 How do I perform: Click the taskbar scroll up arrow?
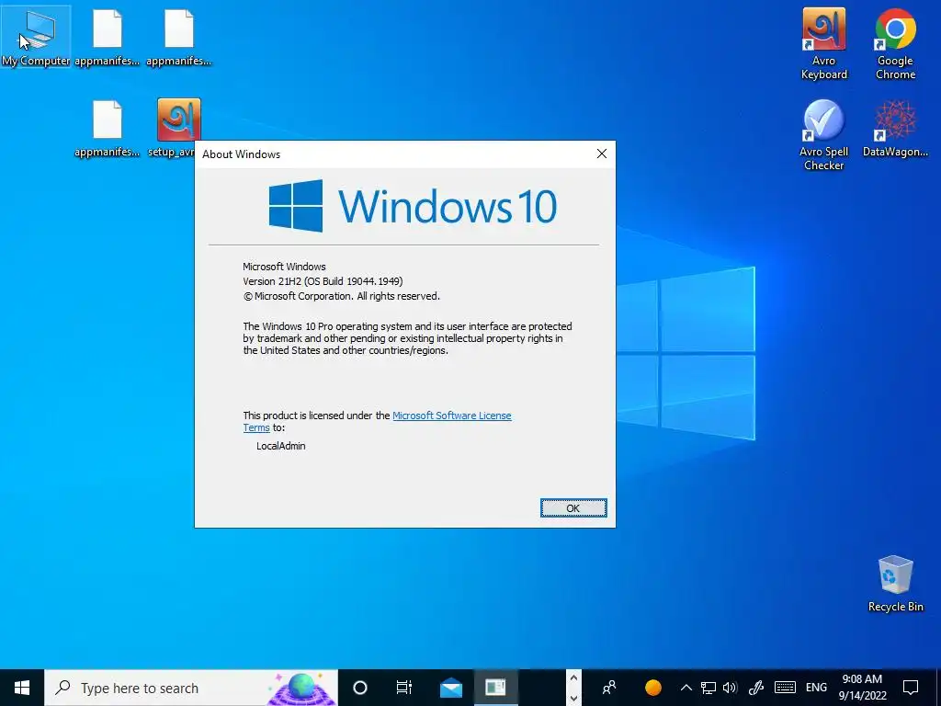(573, 678)
